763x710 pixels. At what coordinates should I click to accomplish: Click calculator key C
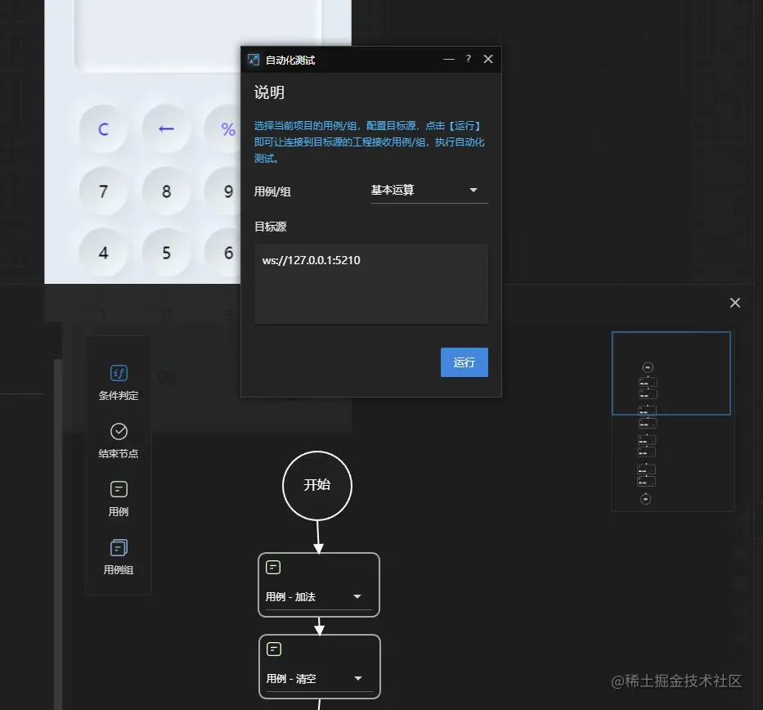coord(104,129)
